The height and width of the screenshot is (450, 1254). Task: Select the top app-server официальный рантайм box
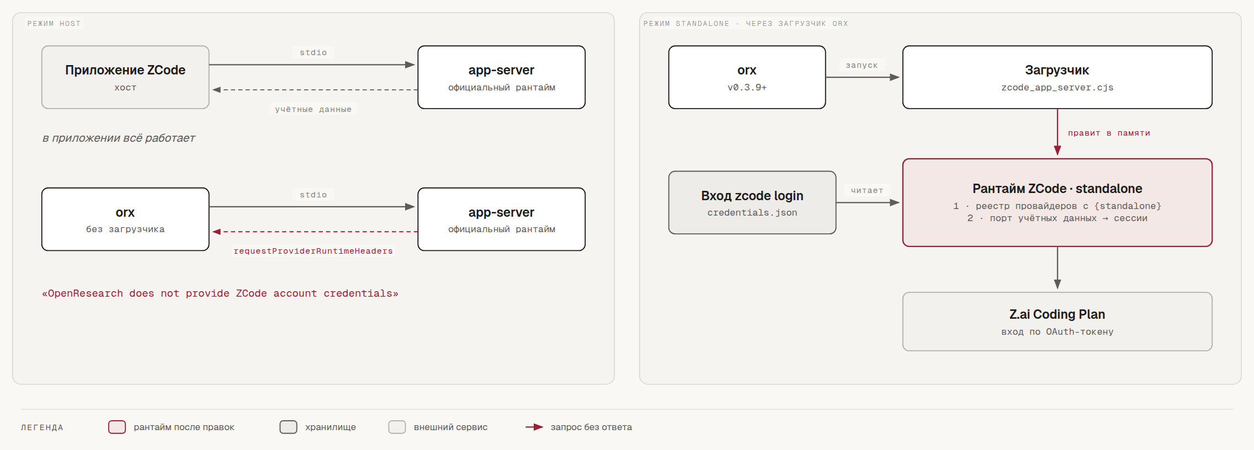coord(501,77)
